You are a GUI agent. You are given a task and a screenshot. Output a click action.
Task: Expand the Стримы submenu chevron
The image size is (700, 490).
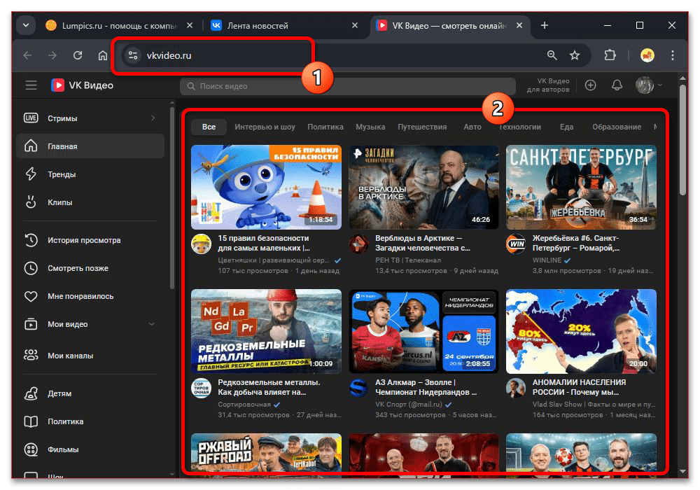click(153, 118)
